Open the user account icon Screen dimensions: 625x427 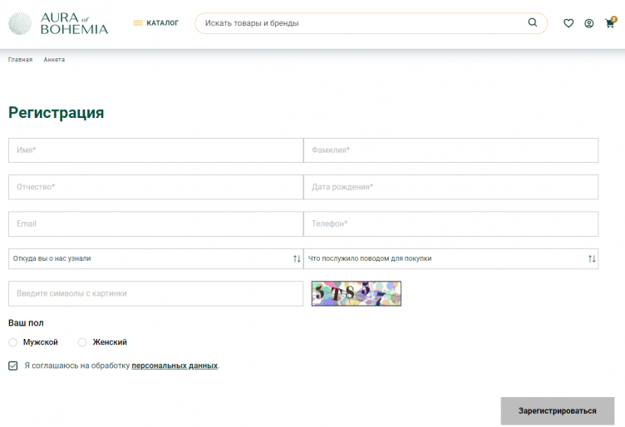pyautogui.click(x=588, y=23)
